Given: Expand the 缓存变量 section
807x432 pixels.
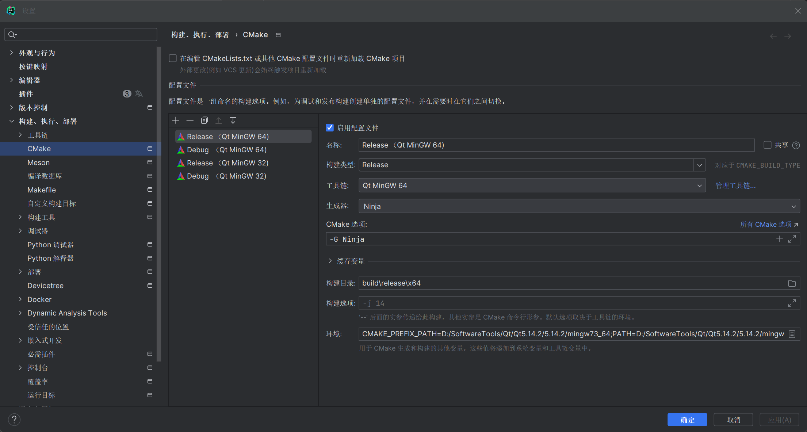Looking at the screenshot, I should (330, 261).
